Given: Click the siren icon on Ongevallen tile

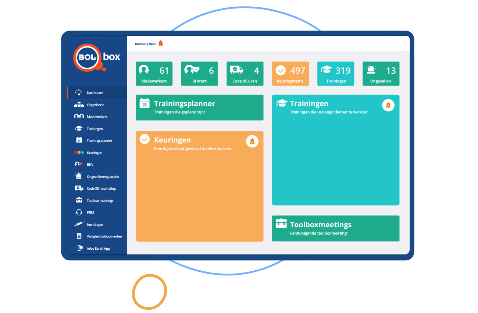Looking at the screenshot, I should pyautogui.click(x=371, y=69).
